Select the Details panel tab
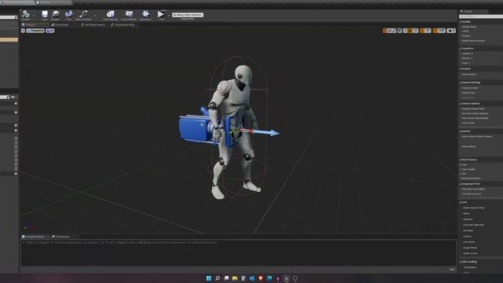The height and width of the screenshot is (283, 503). pos(473,11)
